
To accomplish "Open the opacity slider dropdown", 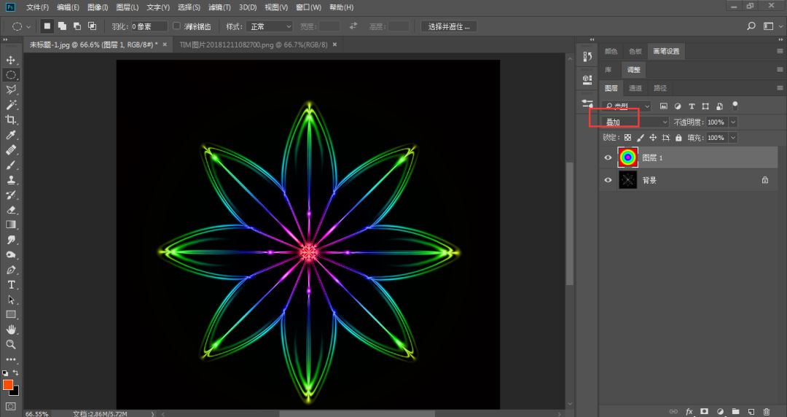I will coord(733,122).
